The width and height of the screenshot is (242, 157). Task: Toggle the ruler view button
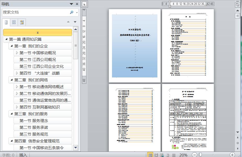click(238, 5)
